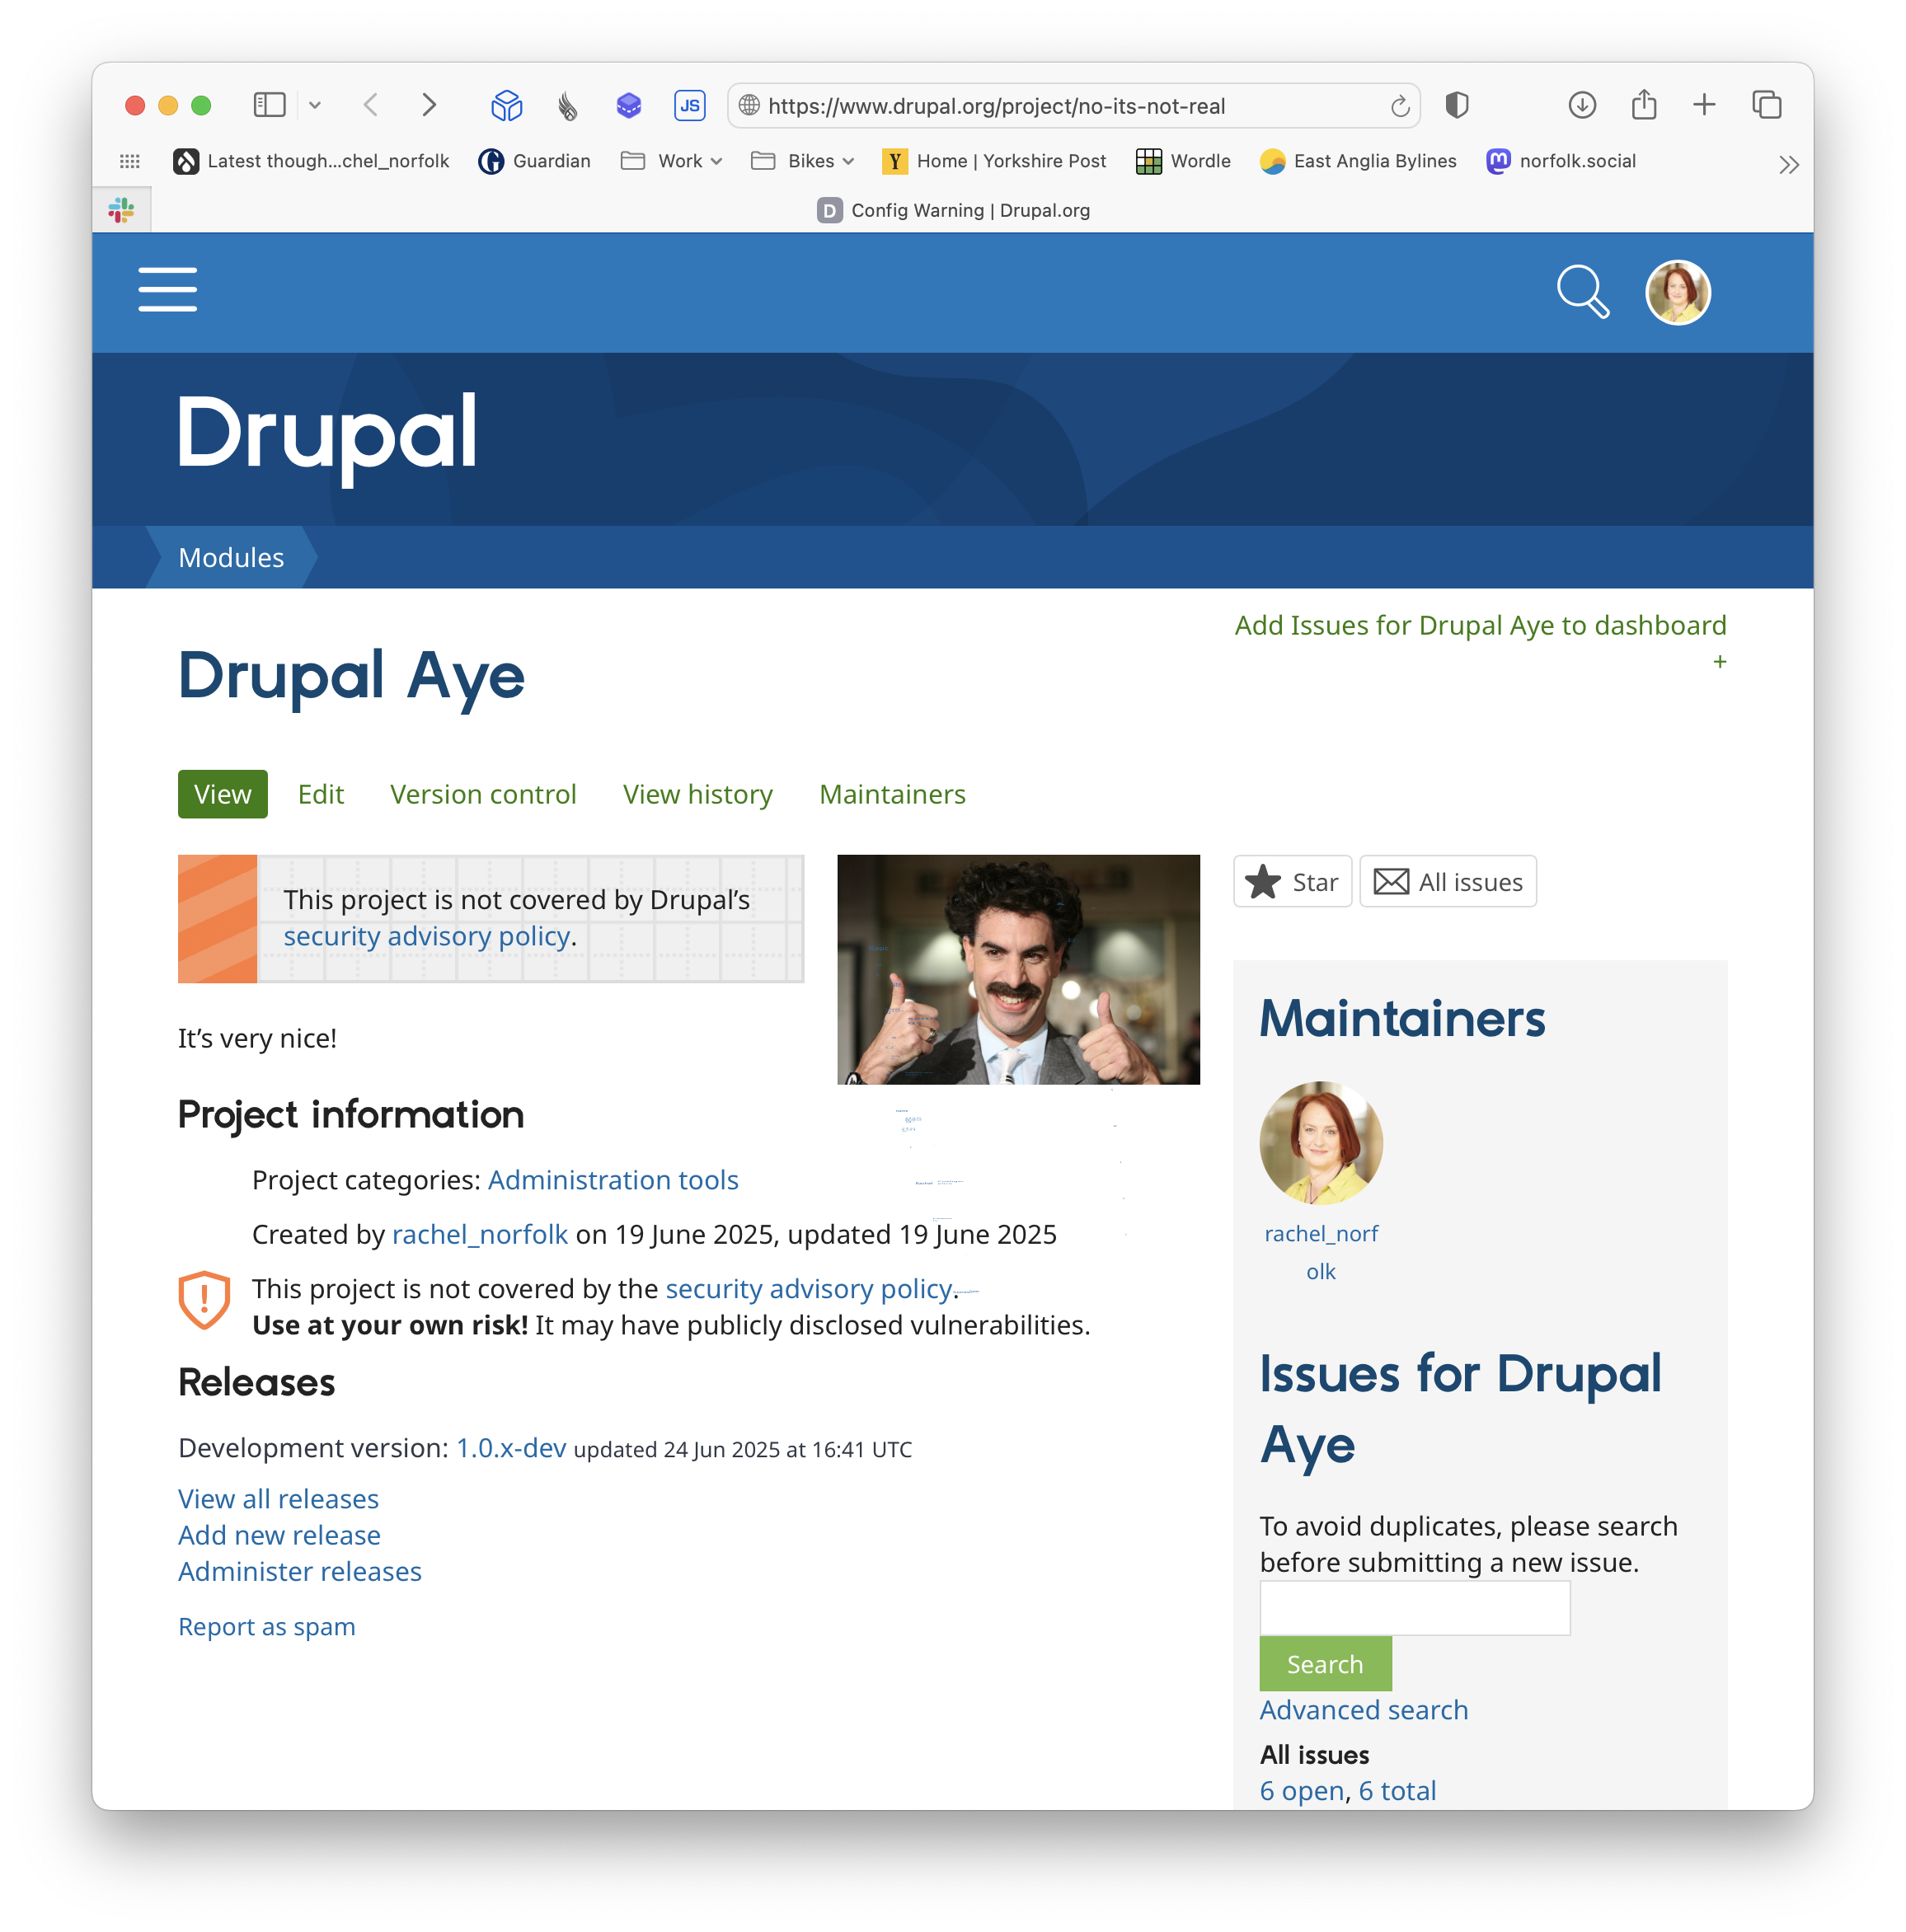This screenshot has height=1932, width=1906.
Task: Show downloads with the download icon
Action: tap(1581, 105)
